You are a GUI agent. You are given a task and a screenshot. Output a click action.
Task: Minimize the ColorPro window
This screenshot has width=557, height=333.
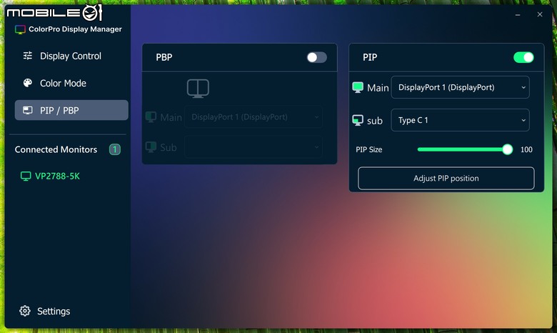tap(518, 14)
